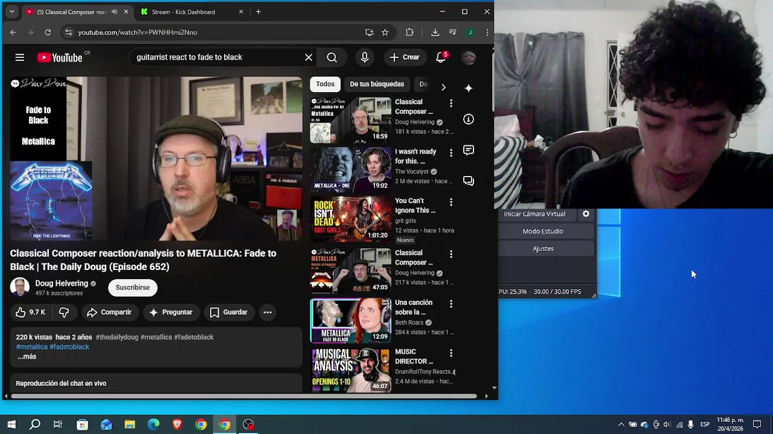Viewport: 773px width, 434px height.
Task: Open Ajustes in OBS
Action: point(543,249)
